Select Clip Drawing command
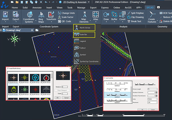 pos(136,17)
